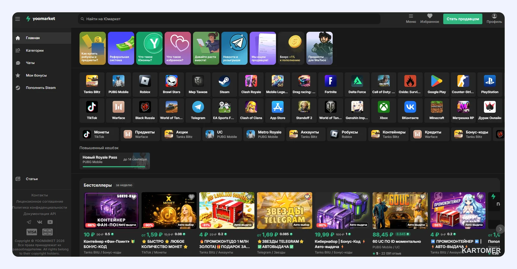Open the Документация API link
This screenshot has width=517, height=269.
(x=40, y=214)
